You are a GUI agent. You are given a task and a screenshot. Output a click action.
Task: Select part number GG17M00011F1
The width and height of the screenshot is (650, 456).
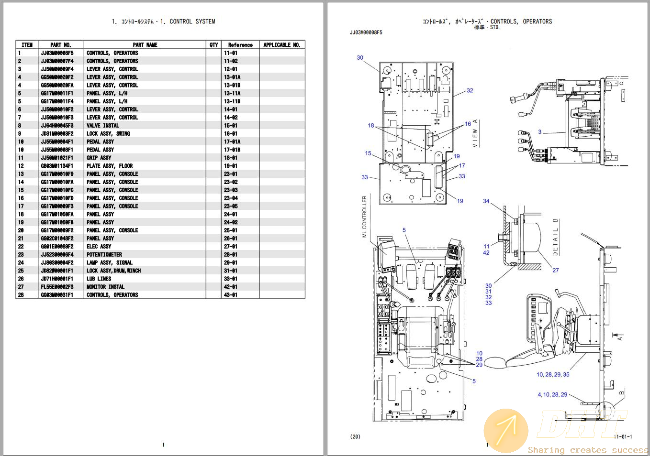(57, 93)
